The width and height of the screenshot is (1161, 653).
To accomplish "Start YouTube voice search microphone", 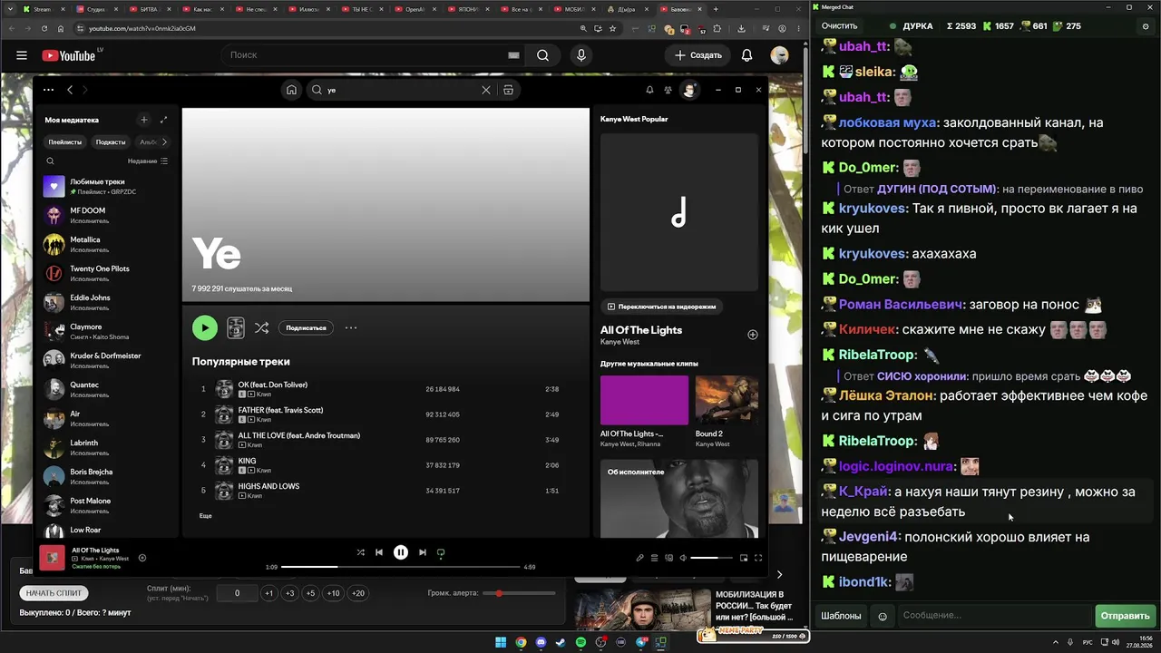I will point(581,55).
